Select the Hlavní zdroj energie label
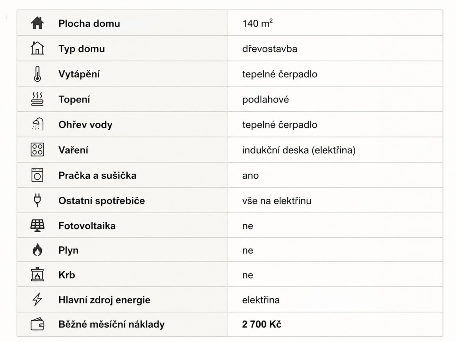The height and width of the screenshot is (342, 456). click(x=104, y=300)
